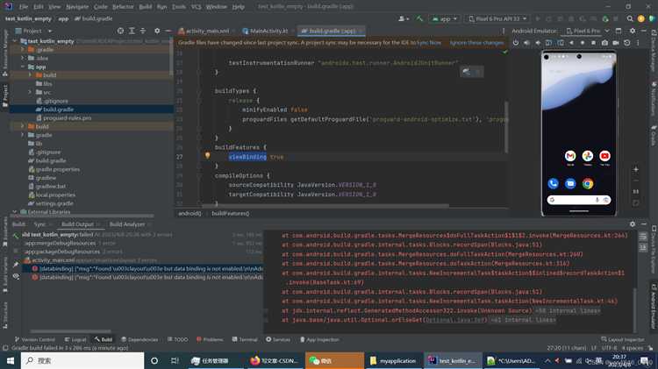Select the Build Output tab

click(77, 224)
